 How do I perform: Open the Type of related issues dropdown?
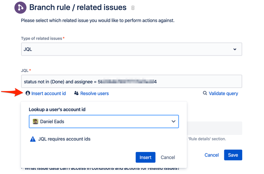(131, 49)
